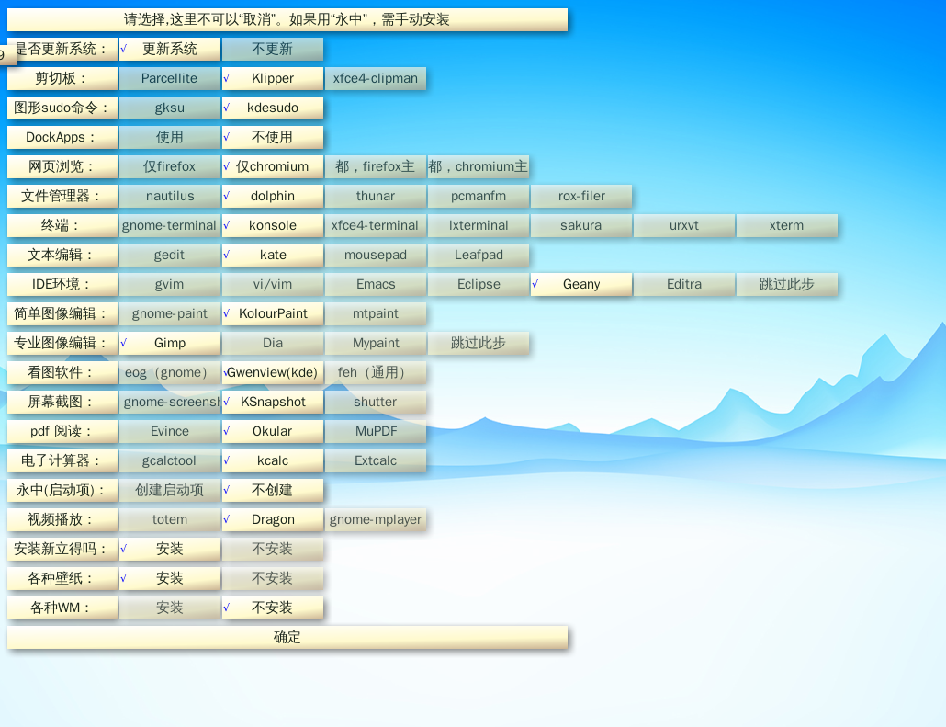Select mousepad as text editor

pos(376,255)
